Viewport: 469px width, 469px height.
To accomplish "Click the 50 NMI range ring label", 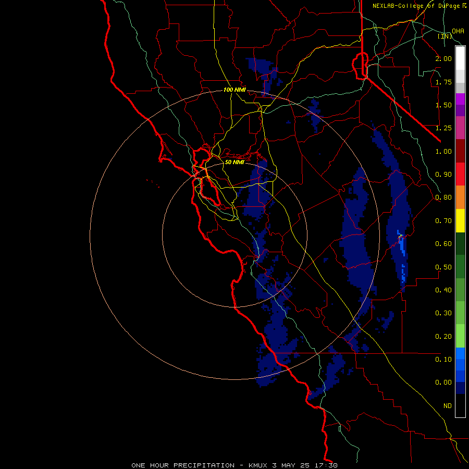I will click(234, 162).
